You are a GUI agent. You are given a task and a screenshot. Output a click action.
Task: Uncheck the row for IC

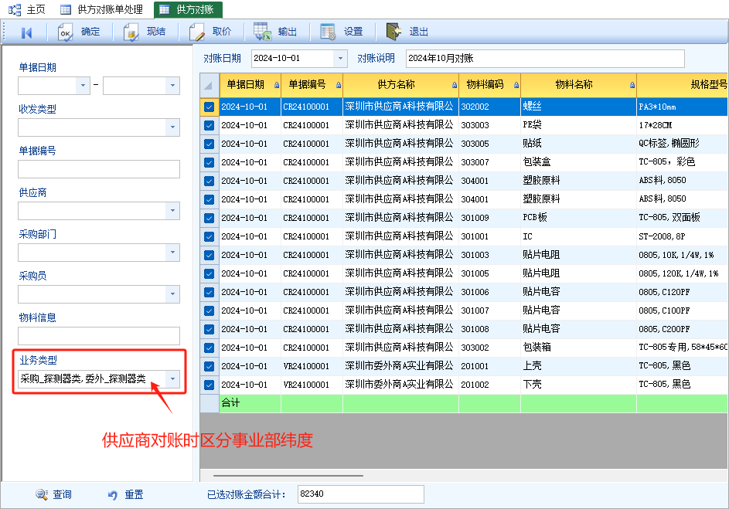coord(210,236)
